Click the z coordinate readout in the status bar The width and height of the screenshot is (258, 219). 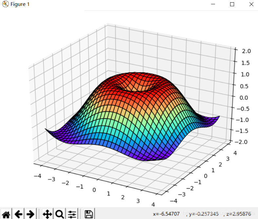pos(239,214)
